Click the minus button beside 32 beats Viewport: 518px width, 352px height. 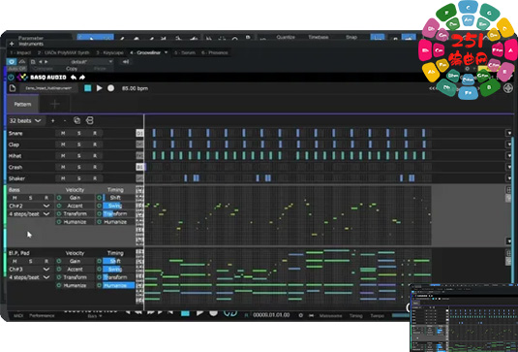click(x=65, y=121)
